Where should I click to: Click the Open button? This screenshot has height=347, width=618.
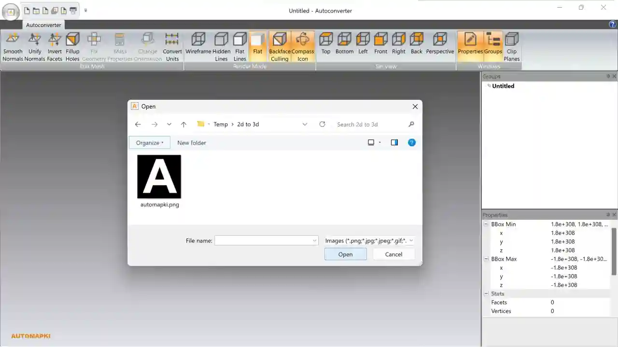[345, 254]
